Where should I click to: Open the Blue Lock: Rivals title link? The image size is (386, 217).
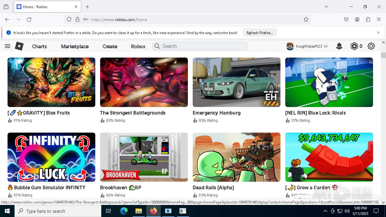click(315, 113)
